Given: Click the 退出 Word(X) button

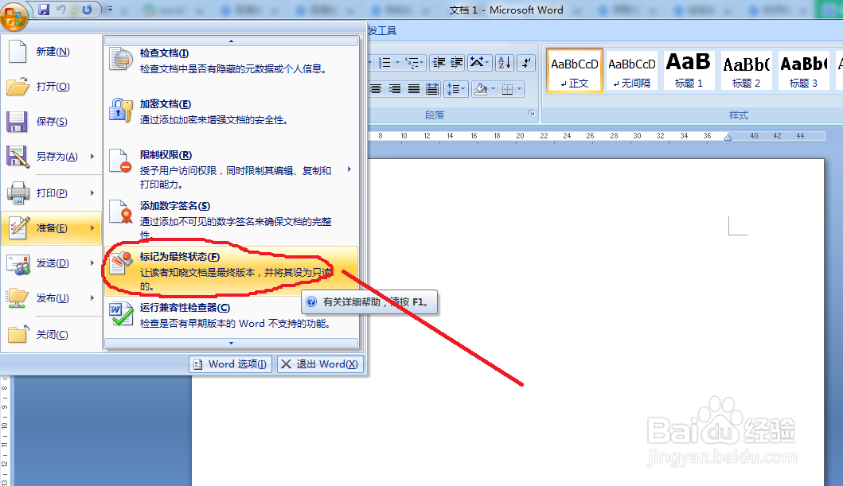Looking at the screenshot, I should click(x=321, y=364).
